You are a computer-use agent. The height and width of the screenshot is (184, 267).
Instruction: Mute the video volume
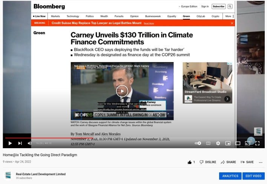click(29, 143)
